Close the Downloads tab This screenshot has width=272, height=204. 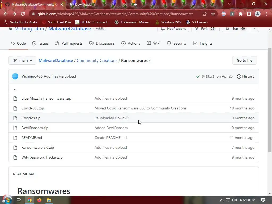[x=125, y=5]
